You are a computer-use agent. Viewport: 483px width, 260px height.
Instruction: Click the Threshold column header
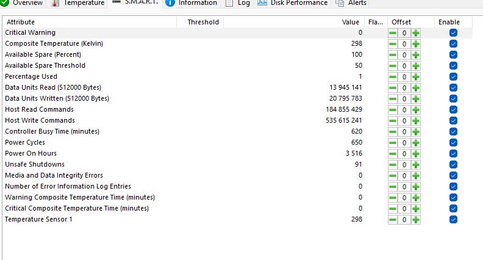200,22
